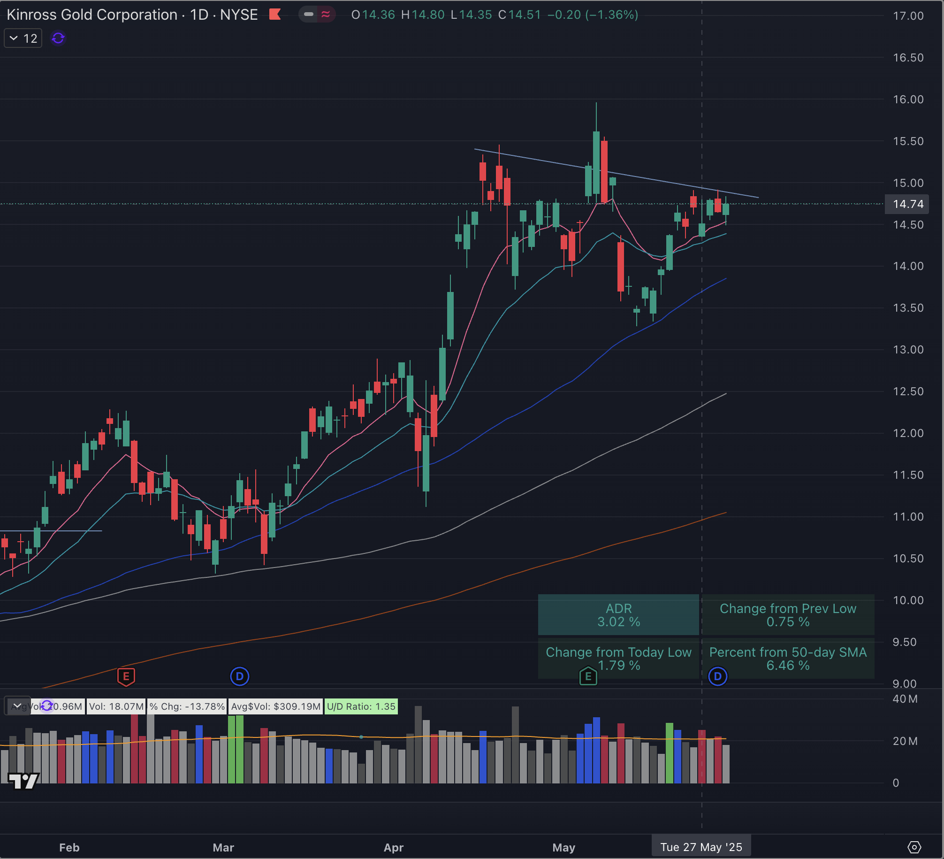Click the red flag icon beside NYSE
The height and width of the screenshot is (859, 944).
pyautogui.click(x=276, y=15)
